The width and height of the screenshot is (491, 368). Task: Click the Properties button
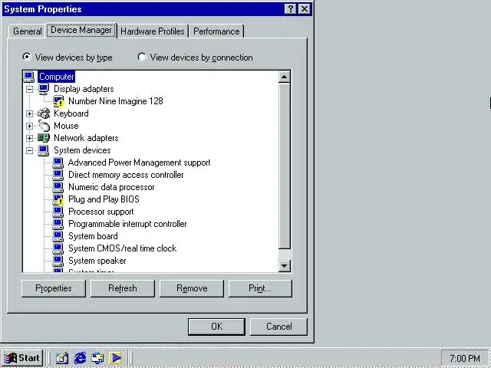[54, 288]
